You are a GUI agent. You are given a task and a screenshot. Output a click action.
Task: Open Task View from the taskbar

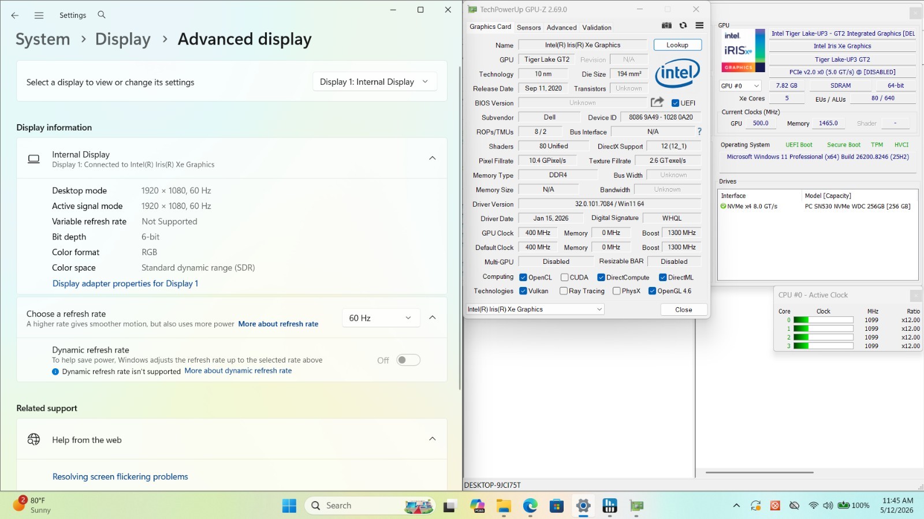tap(449, 506)
